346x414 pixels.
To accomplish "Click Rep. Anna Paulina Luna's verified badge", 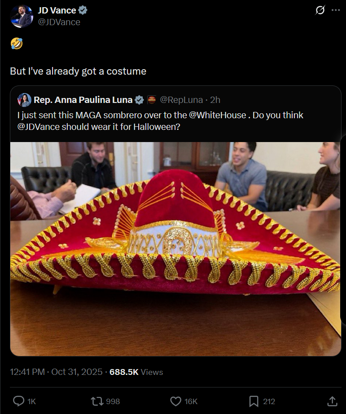I will pos(139,100).
